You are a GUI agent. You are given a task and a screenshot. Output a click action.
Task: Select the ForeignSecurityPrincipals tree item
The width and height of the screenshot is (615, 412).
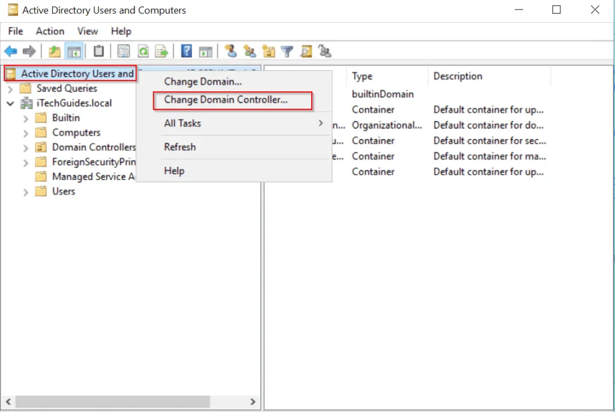(94, 162)
